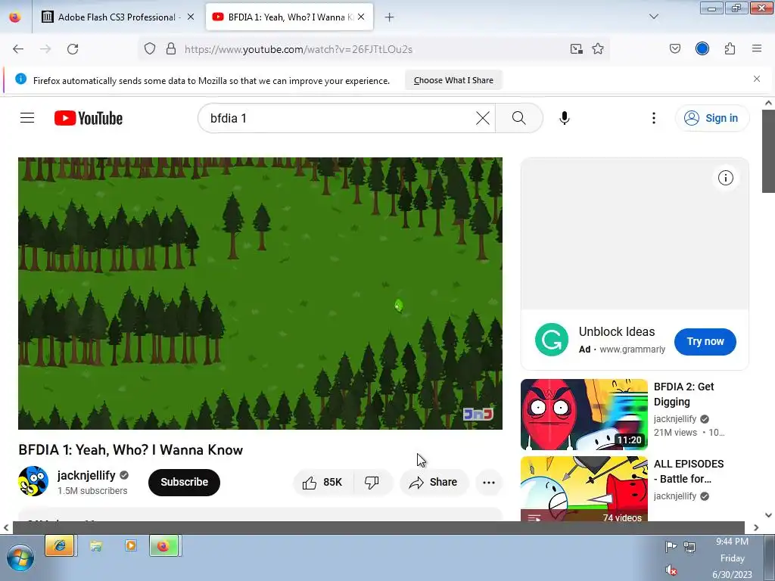Viewport: 775px width, 581px height.
Task: Click Try now on Grammarly ad
Action: tap(705, 341)
